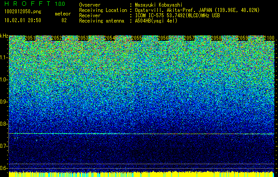278x177 pixels.
Task: Select the file name 1002012050.png
Action: pyautogui.click(x=23, y=12)
